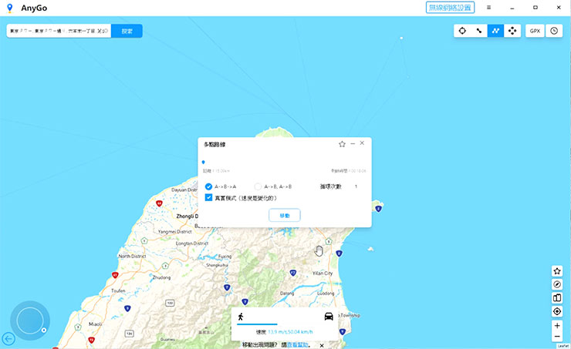Select the A->B->A route option

click(x=209, y=186)
